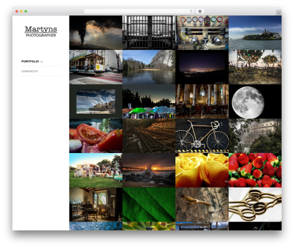Open a new tab with plus button
294x248 pixels.
[x=279, y=13]
